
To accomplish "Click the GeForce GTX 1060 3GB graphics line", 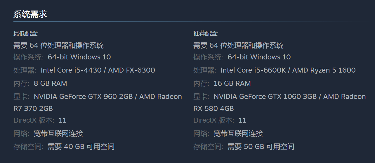I will pyautogui.click(x=265, y=97).
